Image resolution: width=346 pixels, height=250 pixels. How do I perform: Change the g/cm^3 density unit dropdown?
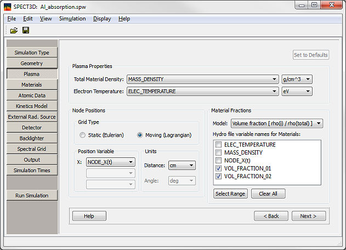click(296, 79)
